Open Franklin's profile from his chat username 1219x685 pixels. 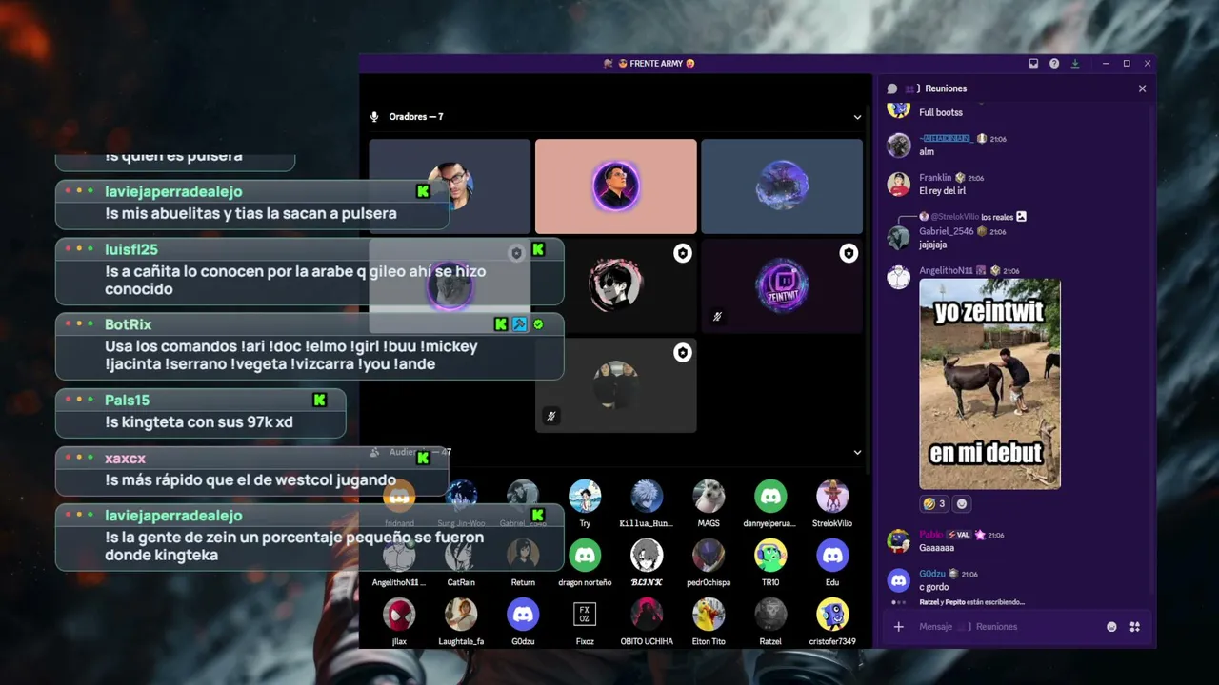[x=935, y=178]
